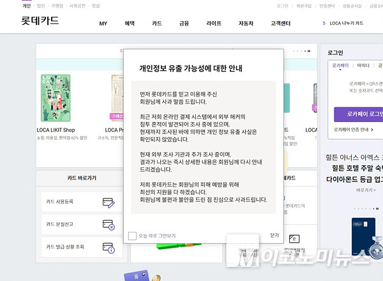Close the popup with 닫기

(x=274, y=235)
